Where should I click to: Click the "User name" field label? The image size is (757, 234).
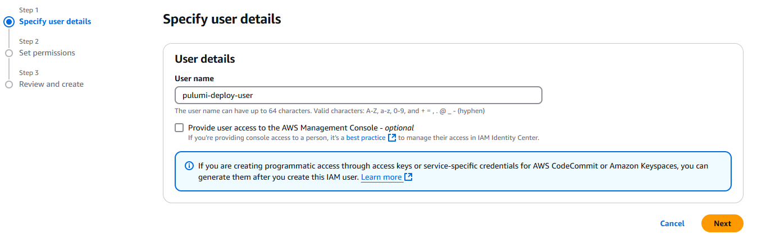click(x=194, y=78)
